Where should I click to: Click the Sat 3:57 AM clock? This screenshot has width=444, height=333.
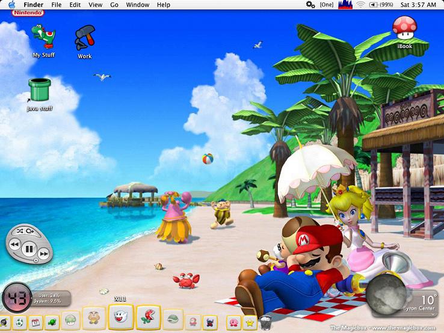(418, 5)
